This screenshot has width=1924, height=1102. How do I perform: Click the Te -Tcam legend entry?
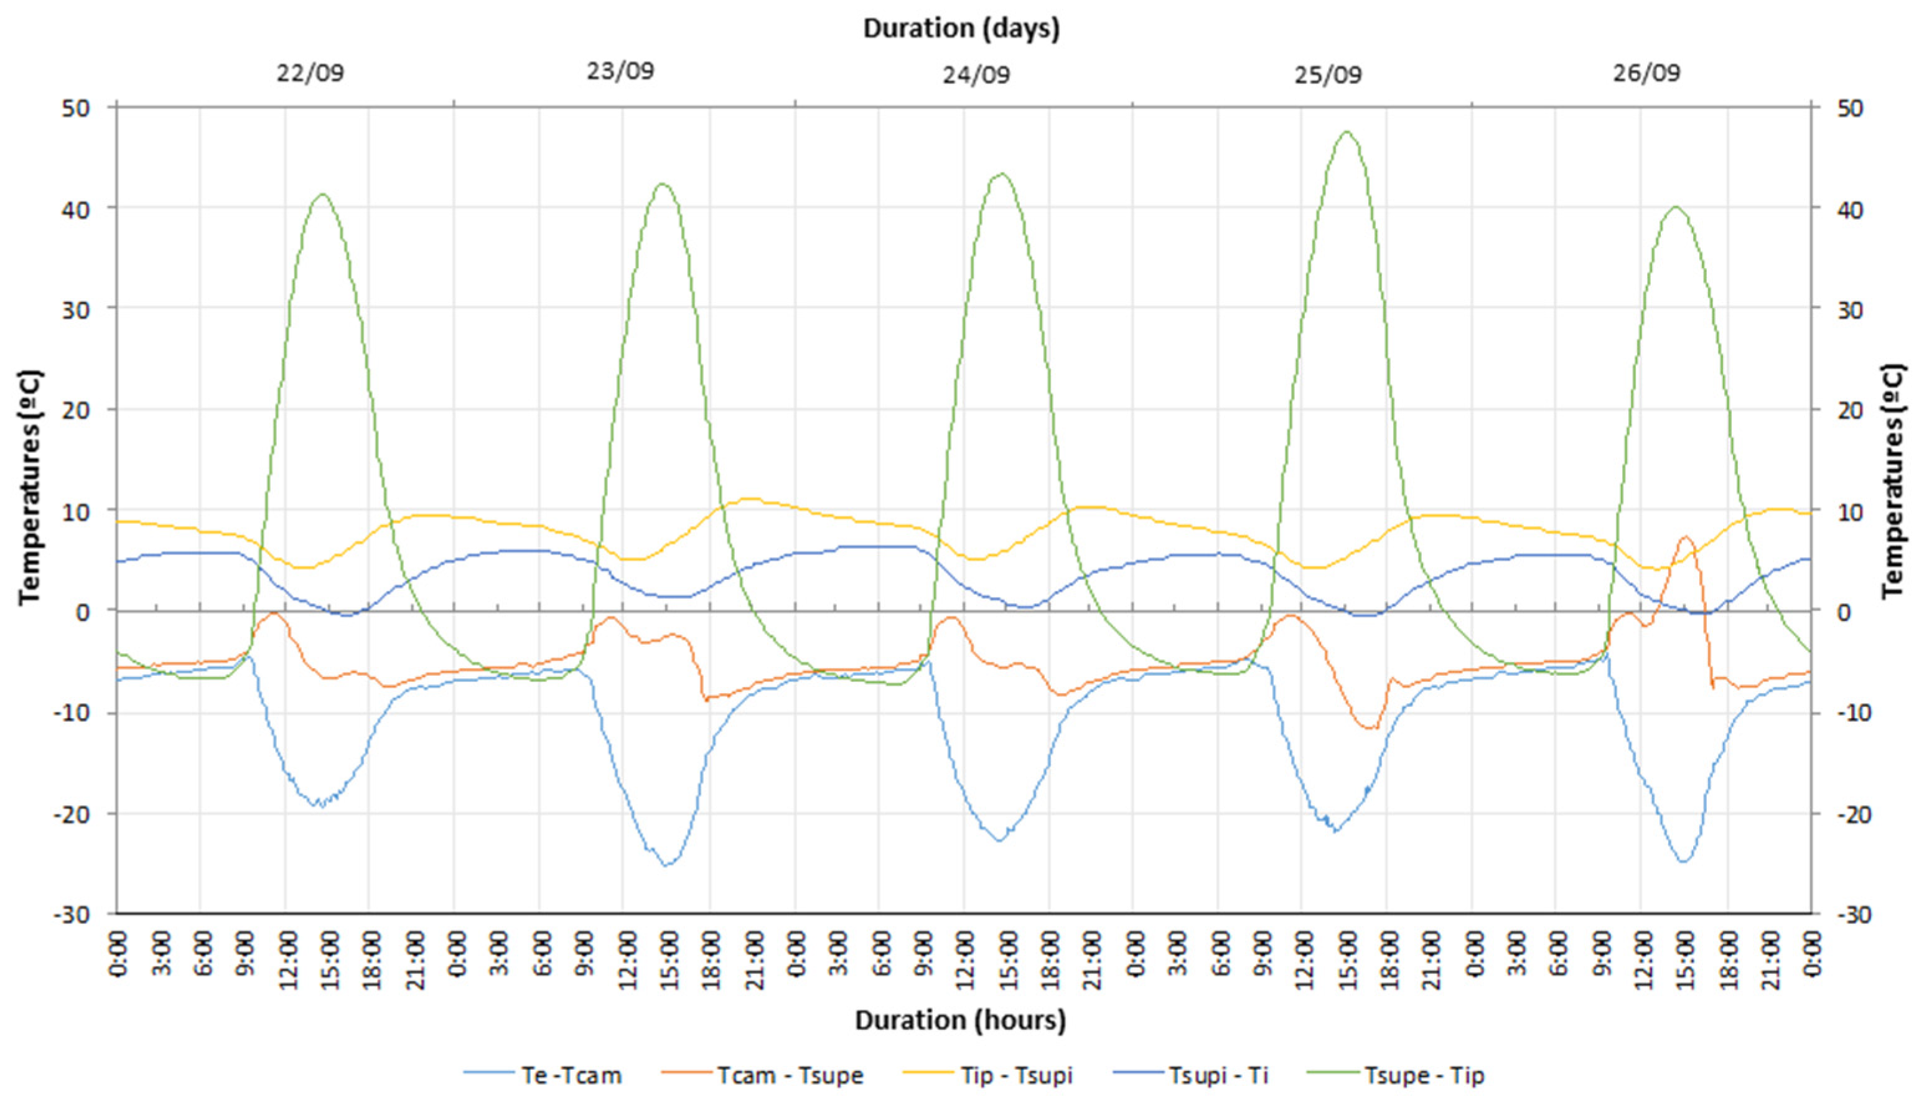coord(571,1075)
